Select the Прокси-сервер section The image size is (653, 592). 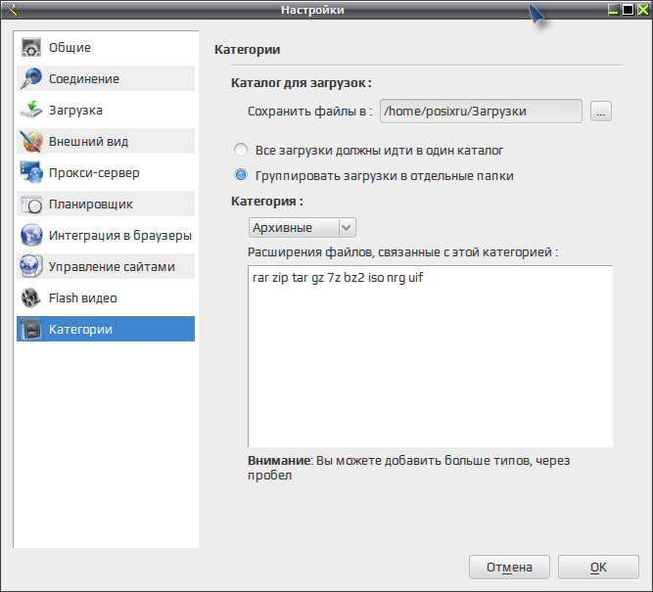click(x=106, y=172)
